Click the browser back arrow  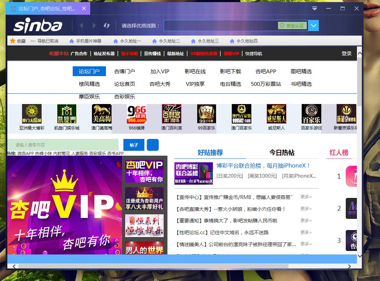(x=82, y=25)
